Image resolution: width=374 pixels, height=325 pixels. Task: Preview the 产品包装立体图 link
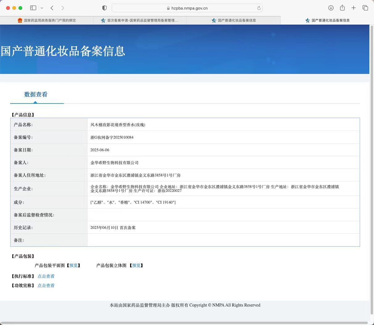coord(136,266)
